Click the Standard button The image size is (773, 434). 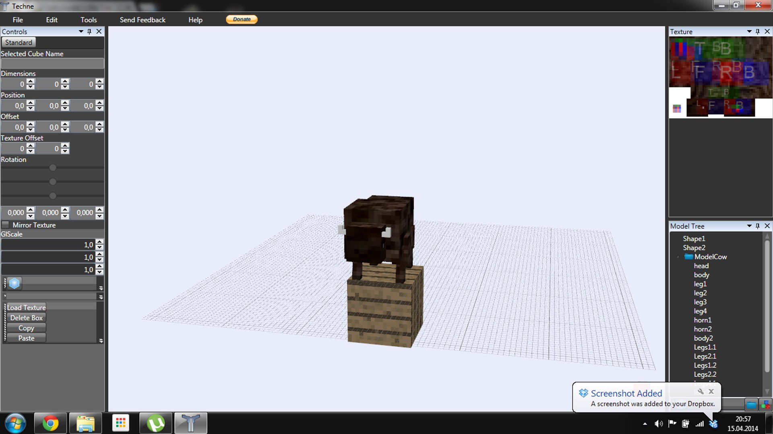click(19, 42)
